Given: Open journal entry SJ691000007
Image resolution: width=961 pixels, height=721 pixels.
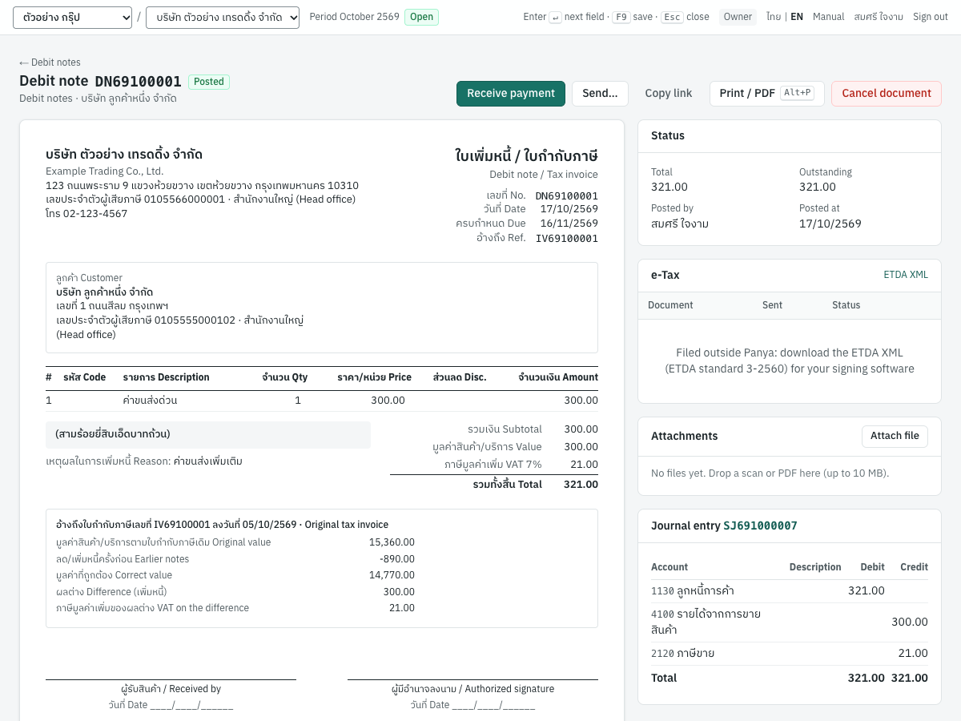Looking at the screenshot, I should pyautogui.click(x=760, y=526).
